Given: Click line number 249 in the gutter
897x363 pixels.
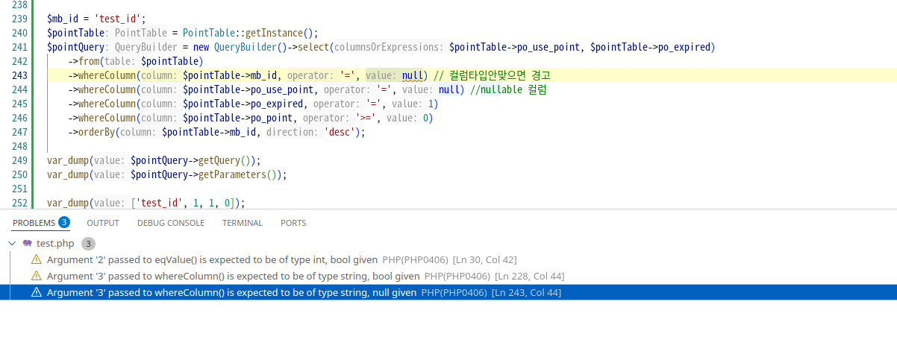Looking at the screenshot, I should point(20,160).
